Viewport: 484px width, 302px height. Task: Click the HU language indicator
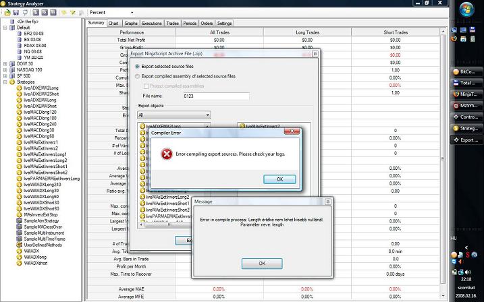454,238
